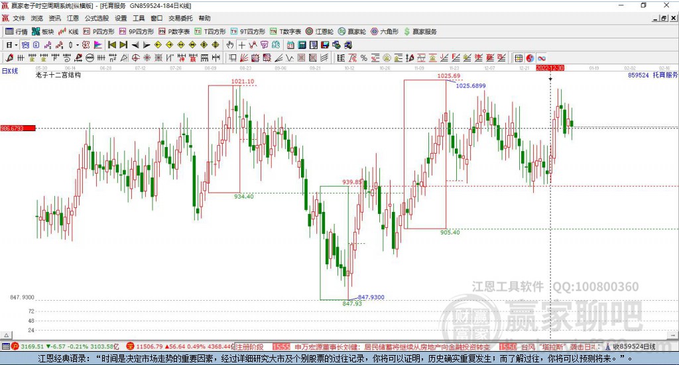679x365 pixels.
Task: Open the 9T四方形 tool
Action: click(x=248, y=32)
